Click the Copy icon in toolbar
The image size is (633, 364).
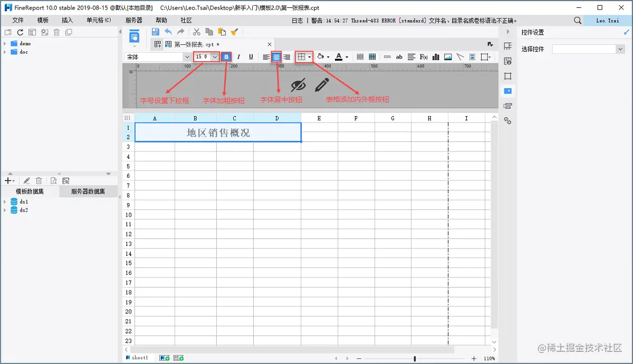209,32
